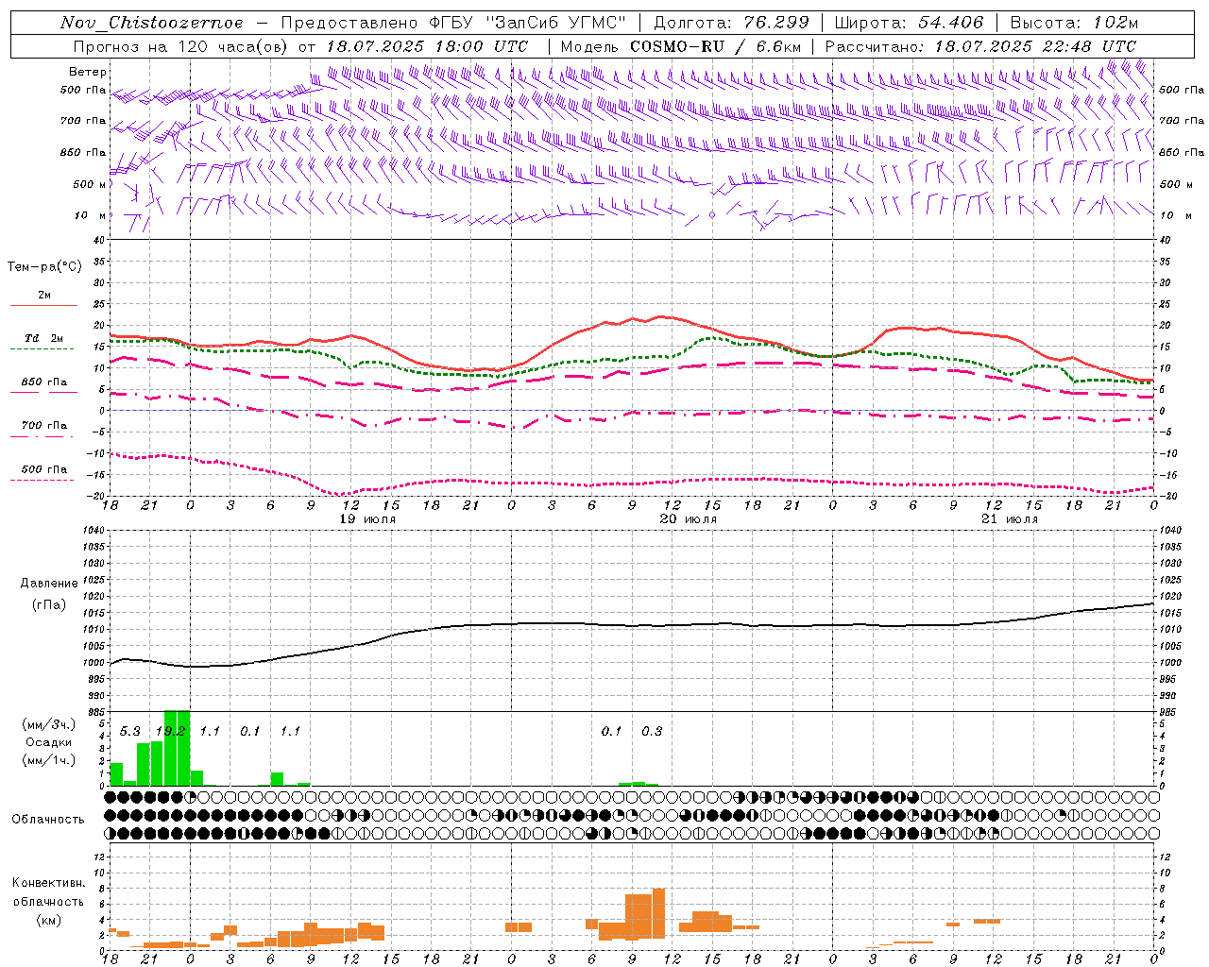
Task: Click the 21 июля date label
Action: pyautogui.click(x=1010, y=519)
